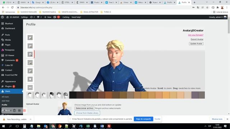
Task: Open Front End PM in sidebar
Action: click(11, 75)
